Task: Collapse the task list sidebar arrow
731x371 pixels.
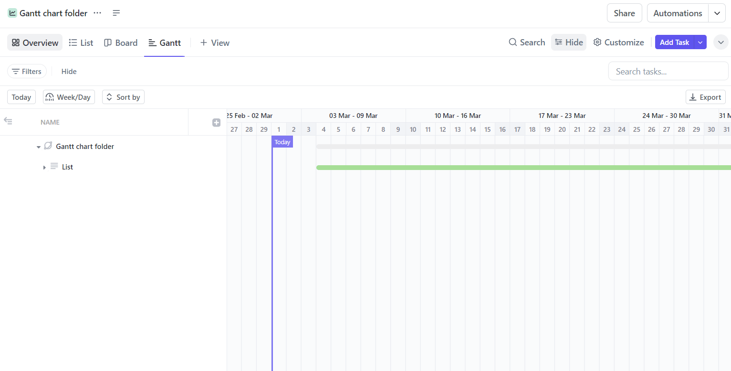Action: [x=8, y=121]
